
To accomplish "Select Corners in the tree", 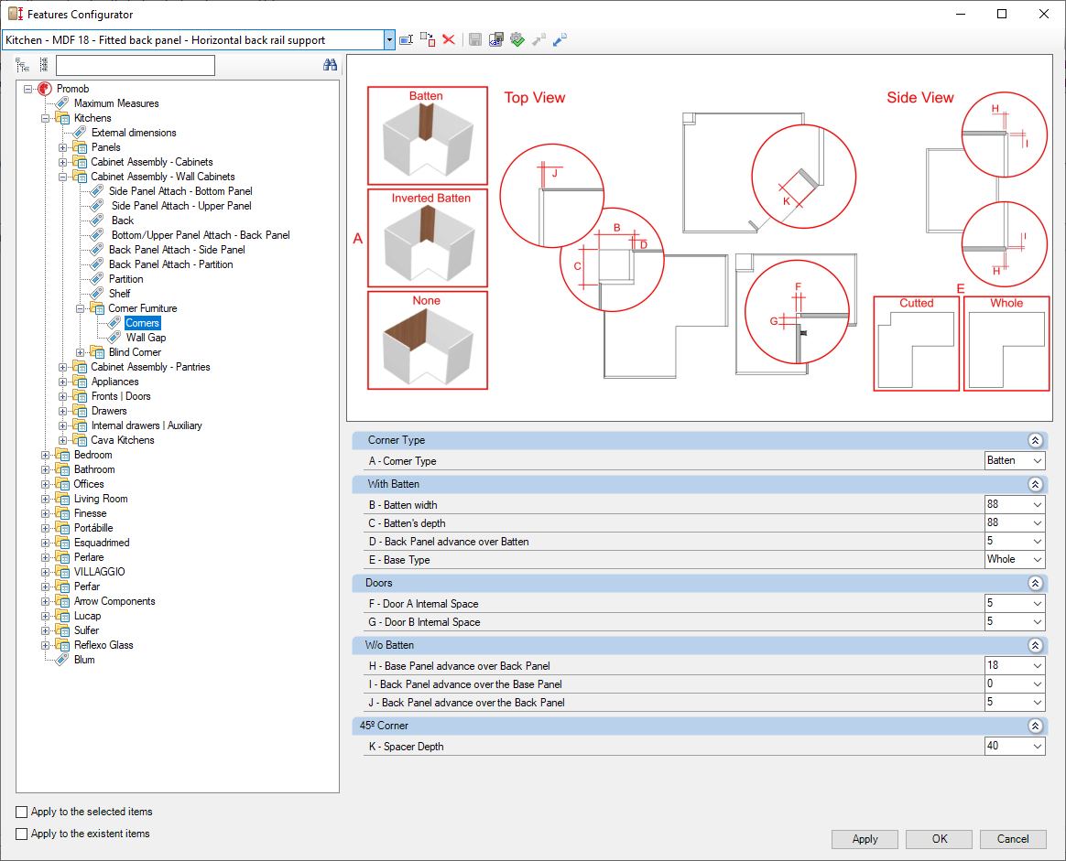I will pyautogui.click(x=142, y=323).
